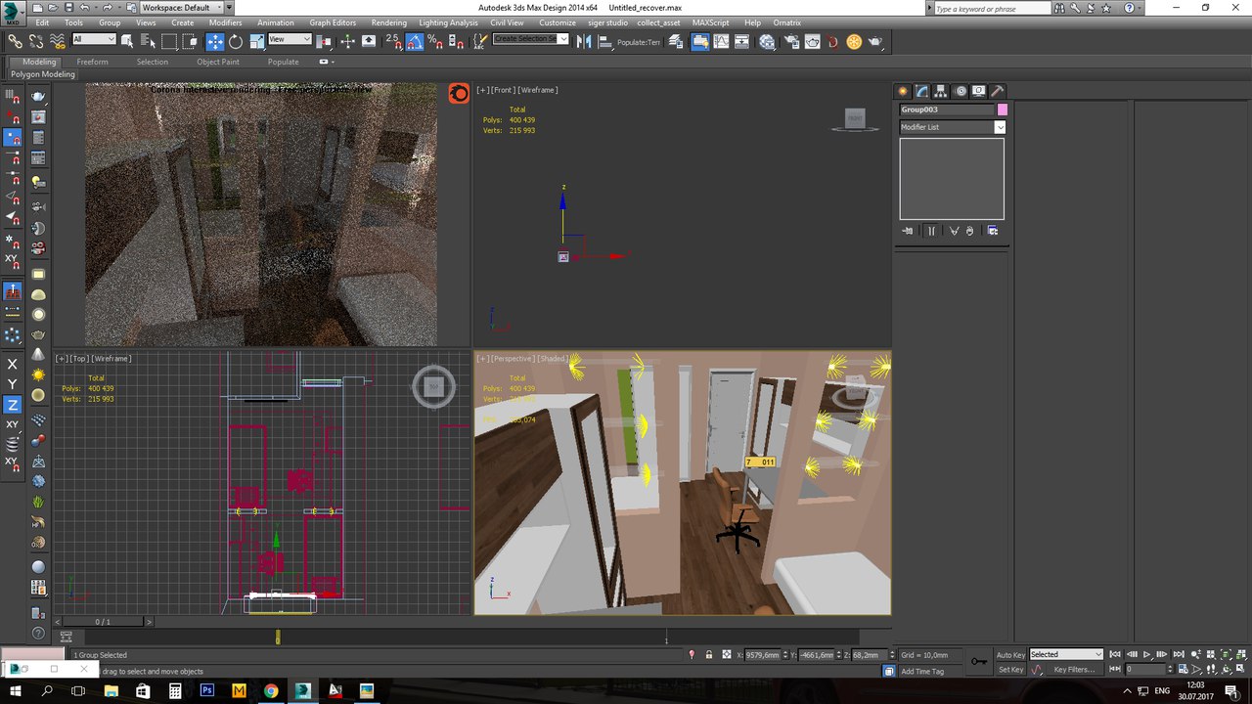Viewport: 1252px width, 704px height.
Task: Click the Set Key button
Action: 1010,670
